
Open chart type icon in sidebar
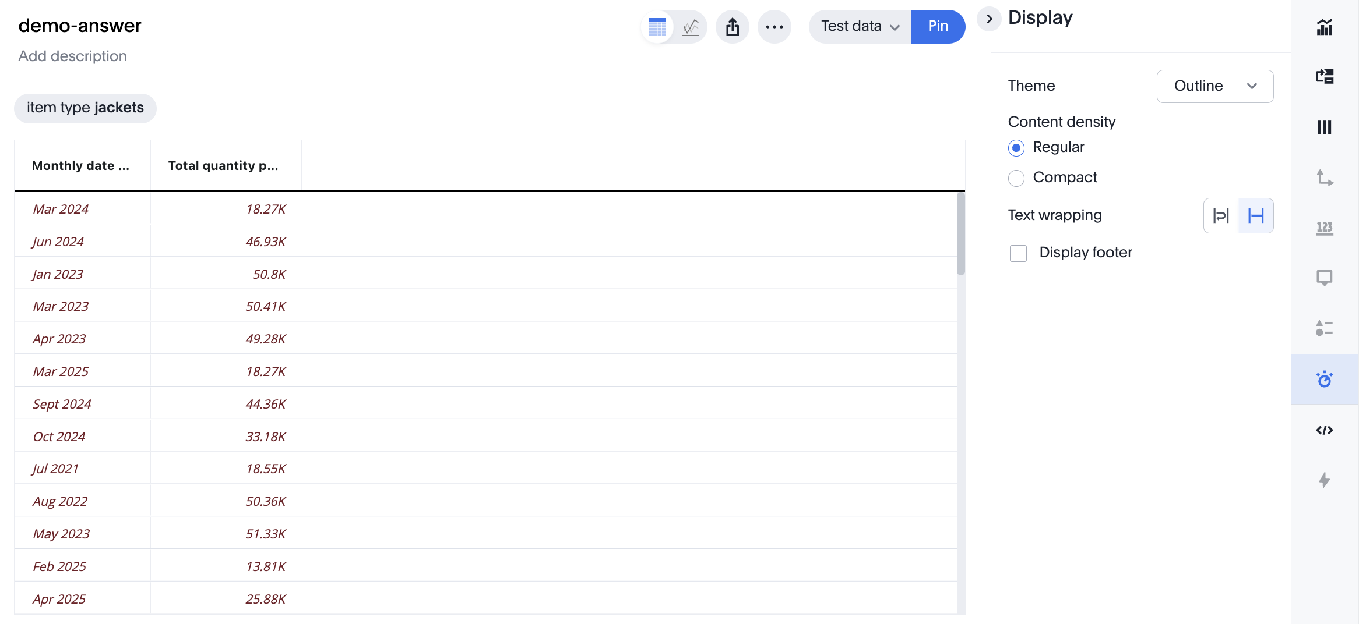click(1325, 27)
